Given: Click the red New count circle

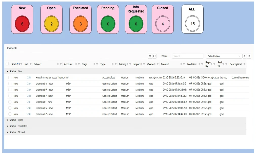Looking at the screenshot, I should 22,24.
